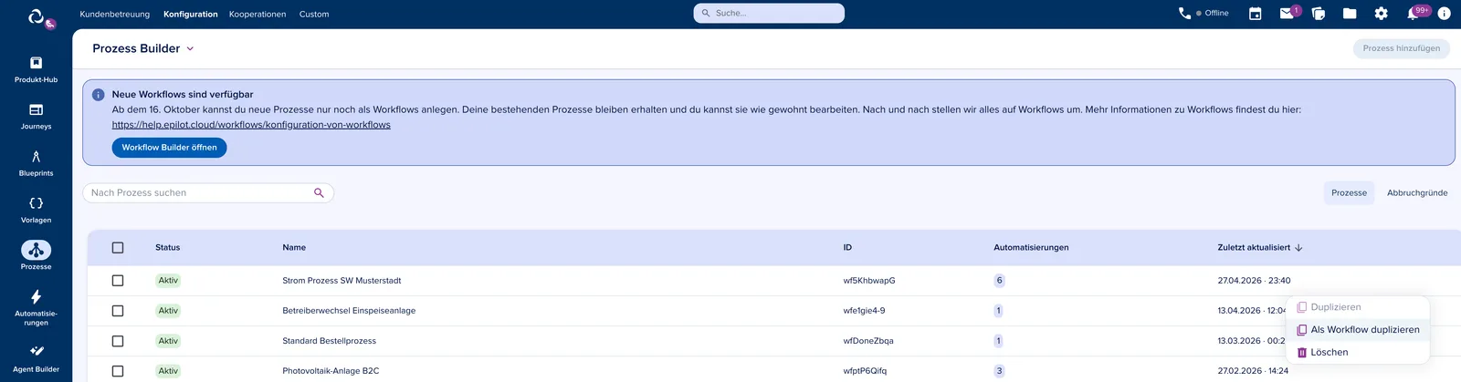The height and width of the screenshot is (382, 1461).
Task: Click the Offline status indicator
Action: point(1213,14)
